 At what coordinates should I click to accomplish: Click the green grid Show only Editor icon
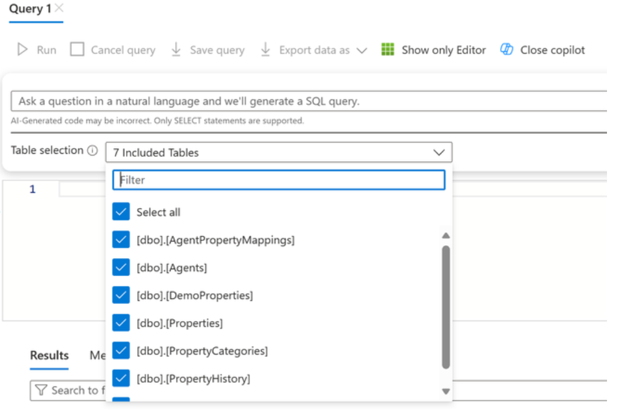point(388,50)
